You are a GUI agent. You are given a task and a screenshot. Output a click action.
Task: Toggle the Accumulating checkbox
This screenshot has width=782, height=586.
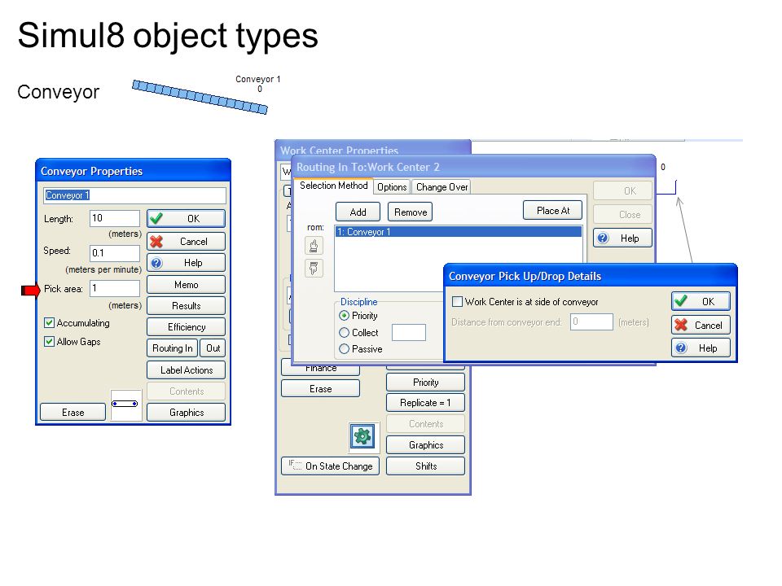[50, 323]
